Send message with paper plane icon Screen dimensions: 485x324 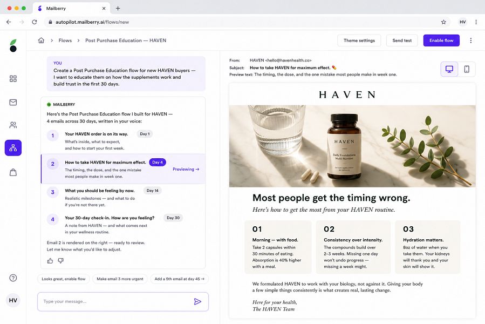197,301
